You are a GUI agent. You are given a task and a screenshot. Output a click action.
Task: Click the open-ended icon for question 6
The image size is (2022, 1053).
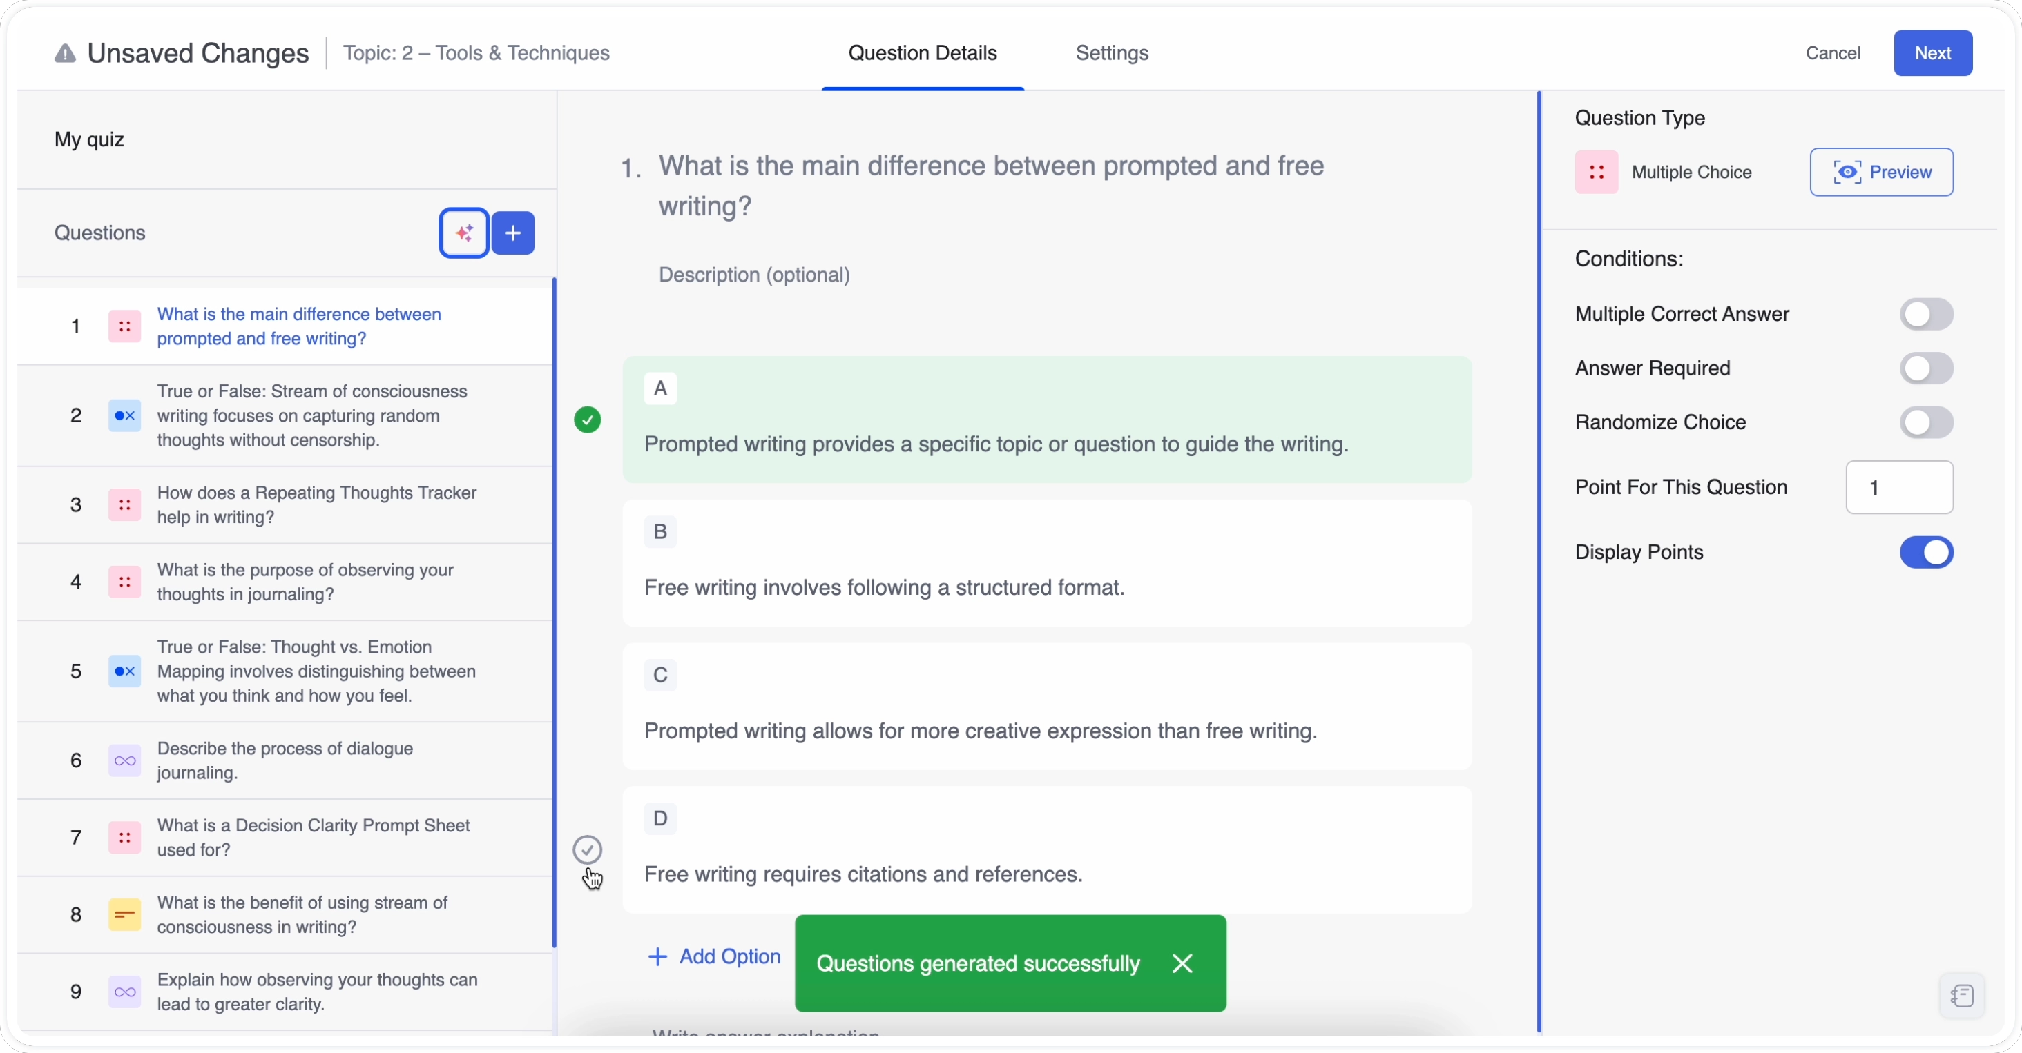pyautogui.click(x=125, y=760)
